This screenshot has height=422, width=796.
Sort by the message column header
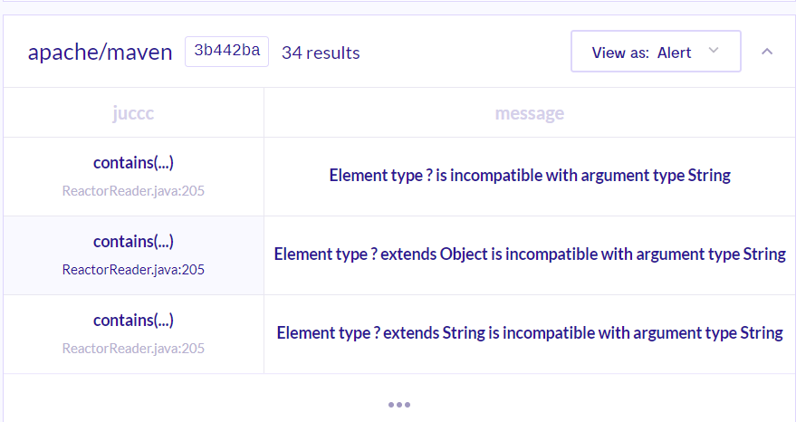coord(530,112)
